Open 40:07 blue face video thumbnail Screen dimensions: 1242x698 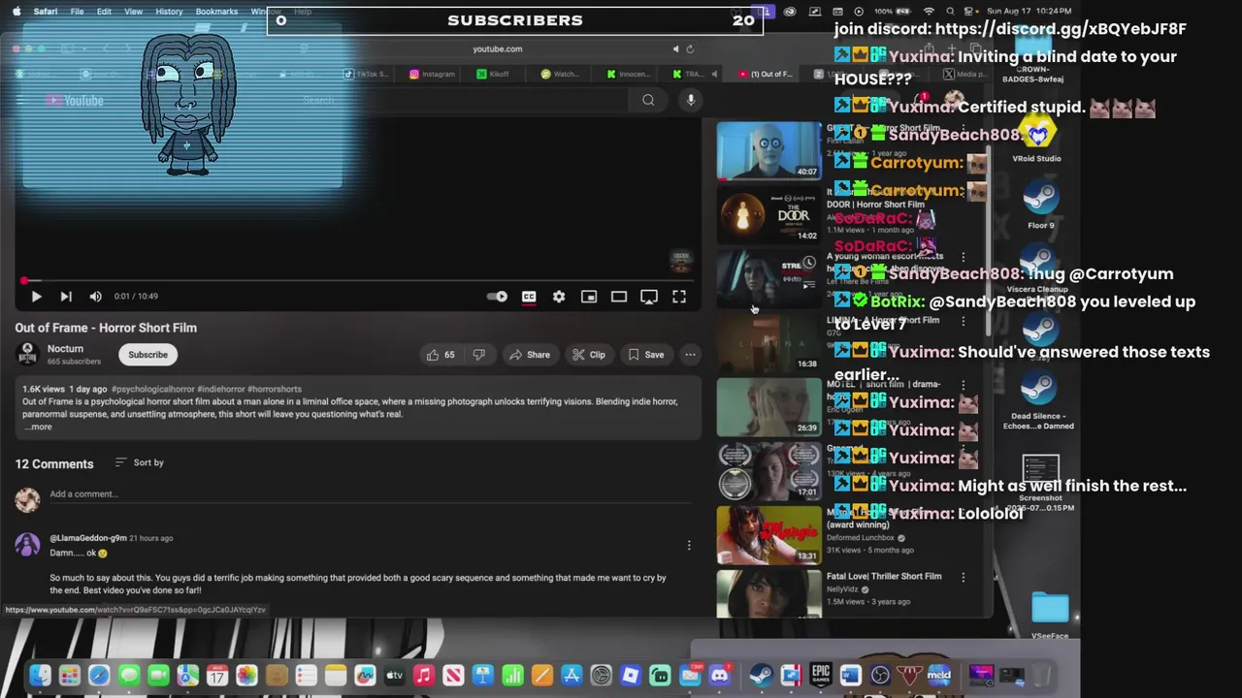(x=768, y=150)
